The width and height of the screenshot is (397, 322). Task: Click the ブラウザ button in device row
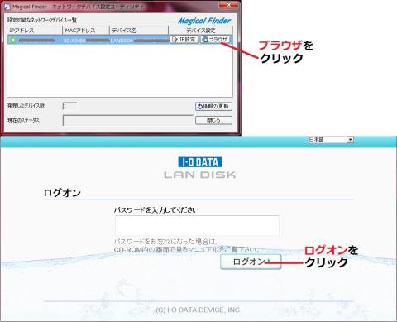[215, 40]
